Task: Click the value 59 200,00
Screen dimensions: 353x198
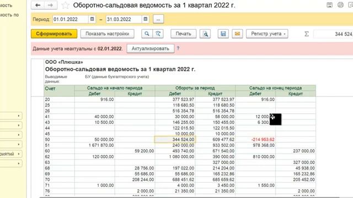Action: click(x=145, y=151)
